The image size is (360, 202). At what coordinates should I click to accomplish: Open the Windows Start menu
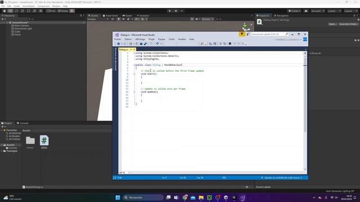pos(118,198)
